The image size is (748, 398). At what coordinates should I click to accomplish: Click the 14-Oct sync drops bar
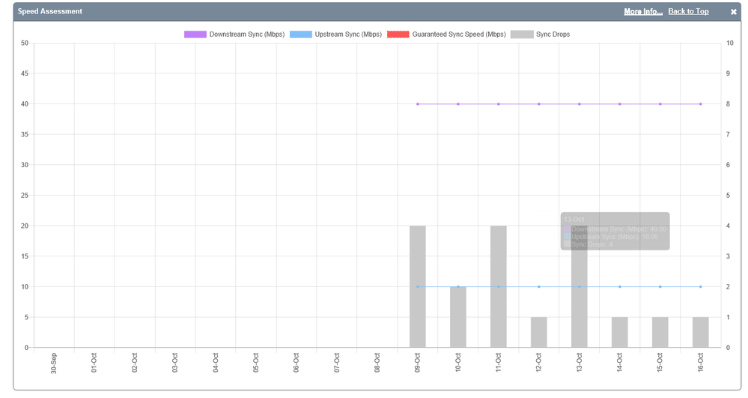620,332
